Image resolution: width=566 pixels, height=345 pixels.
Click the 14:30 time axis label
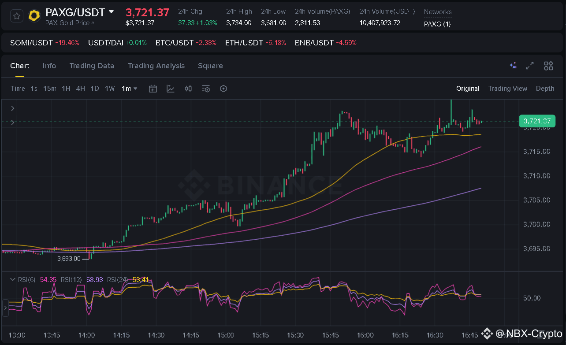tap(156, 335)
